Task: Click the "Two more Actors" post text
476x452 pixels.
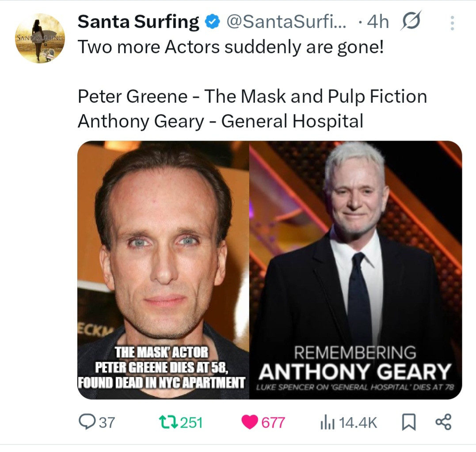Action: pos(231,47)
